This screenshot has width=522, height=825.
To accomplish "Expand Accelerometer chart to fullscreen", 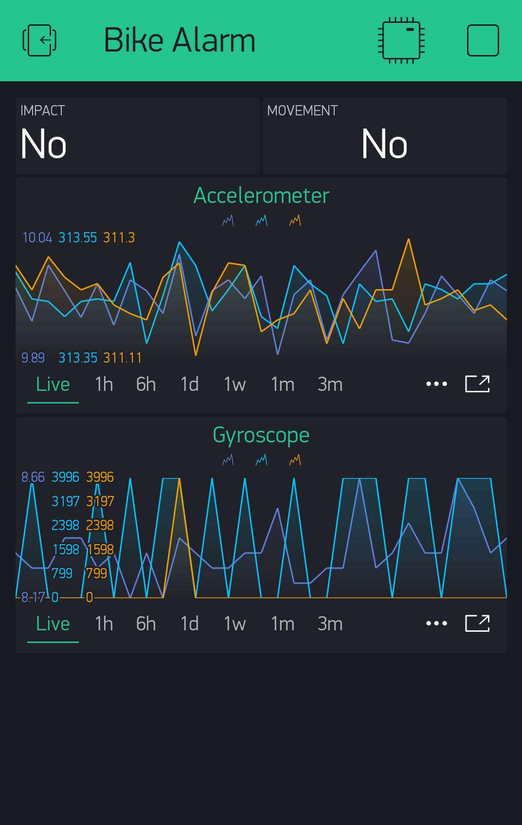I will coord(477,384).
